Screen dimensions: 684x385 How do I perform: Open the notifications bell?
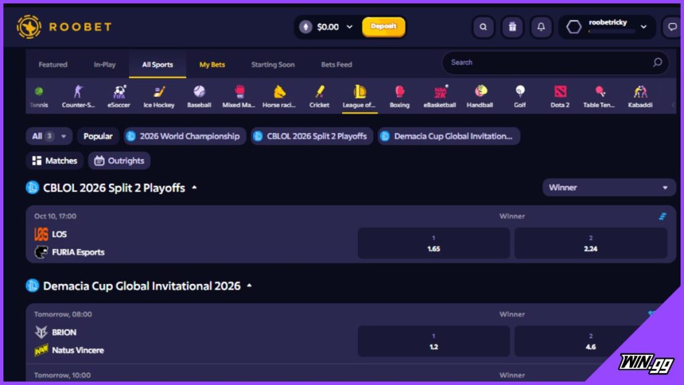(x=541, y=27)
